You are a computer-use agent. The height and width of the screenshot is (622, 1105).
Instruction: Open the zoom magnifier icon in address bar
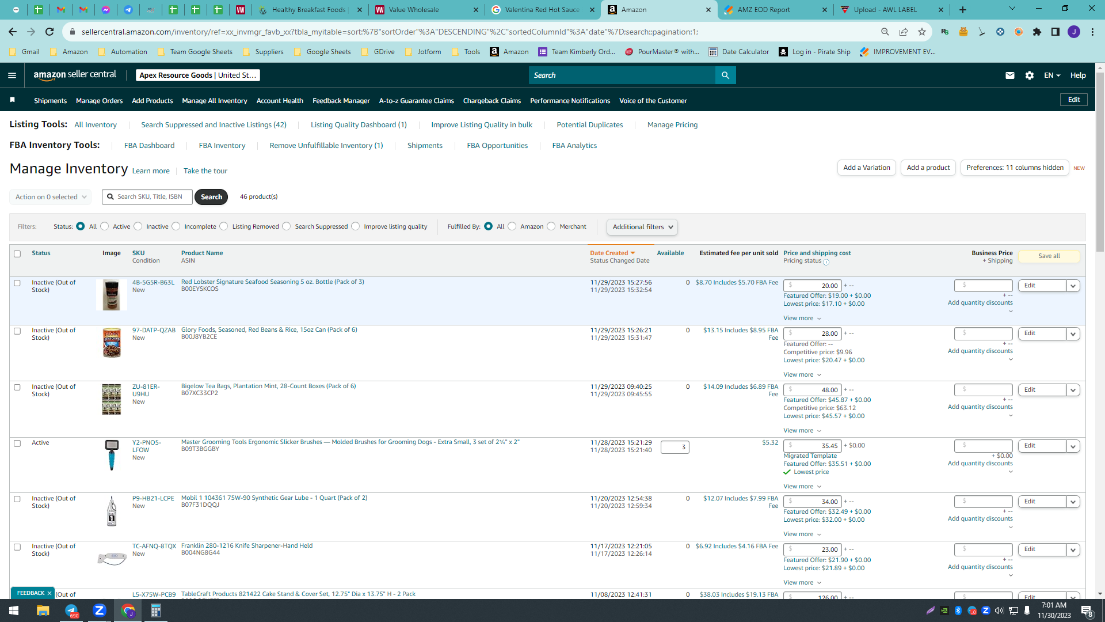[x=885, y=32]
